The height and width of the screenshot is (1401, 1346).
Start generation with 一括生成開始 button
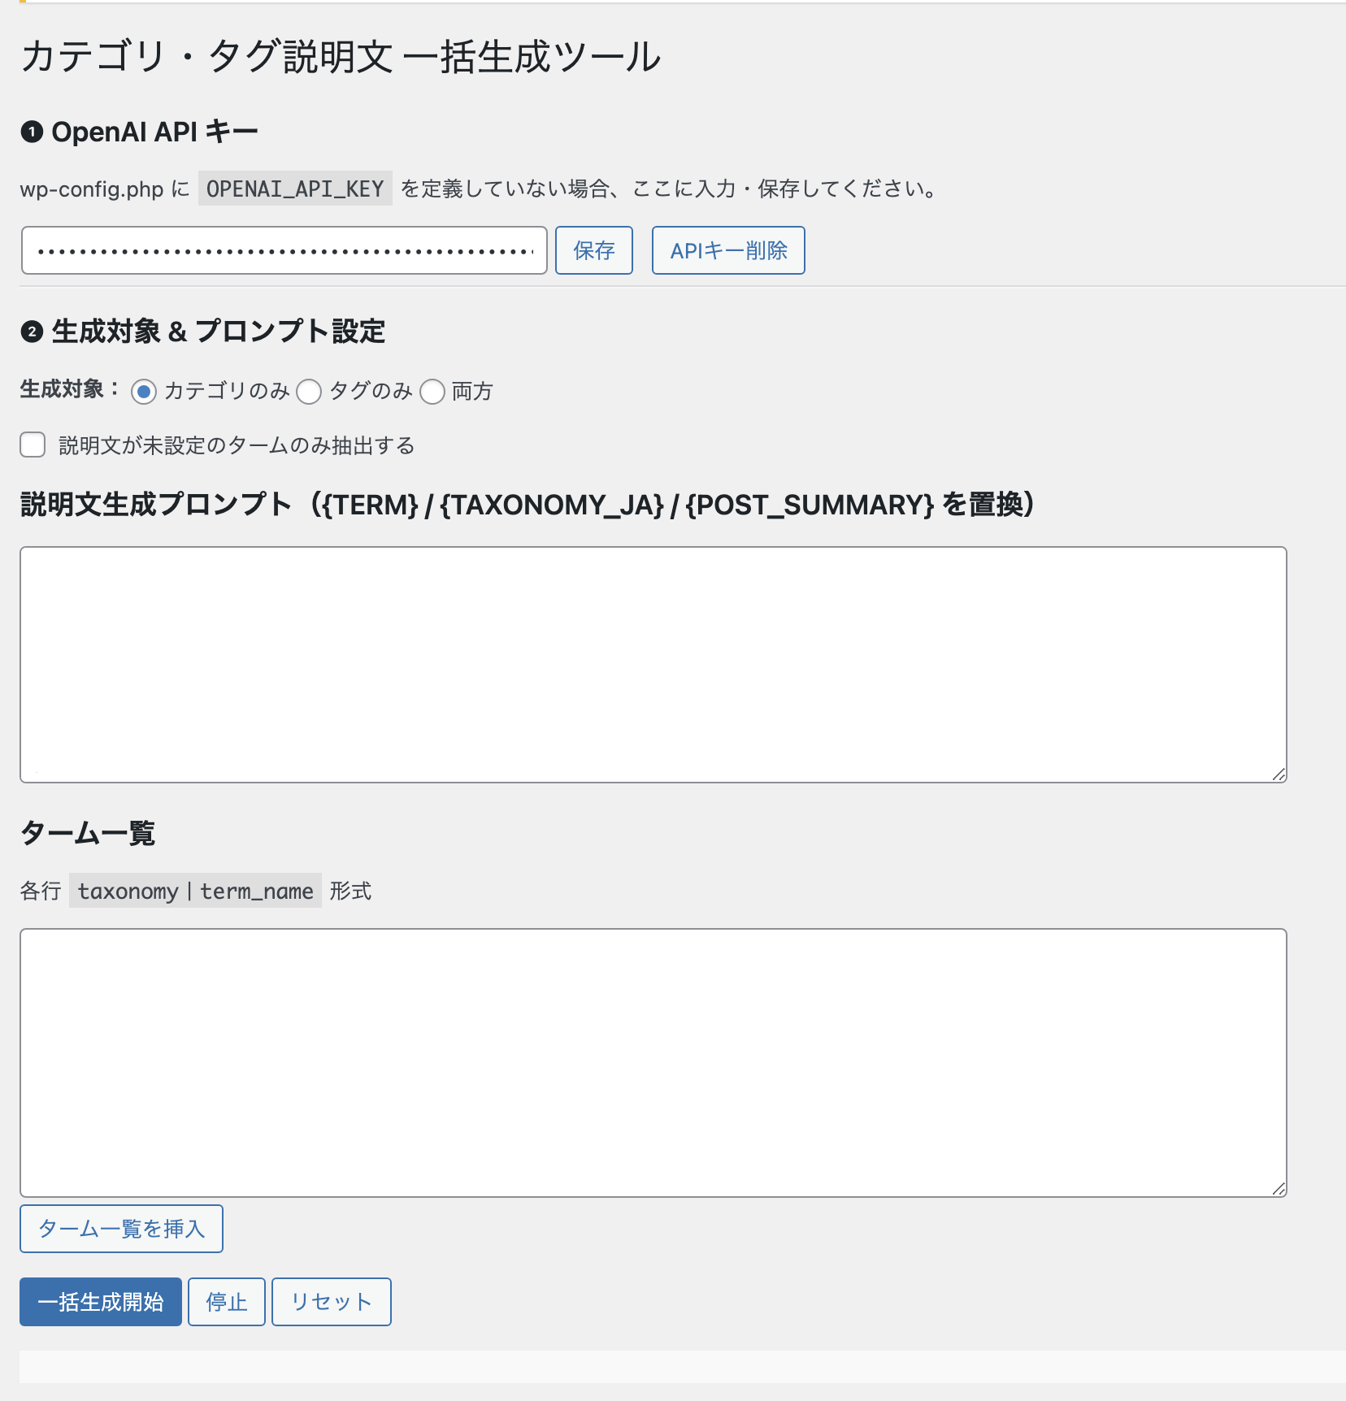coord(101,1302)
